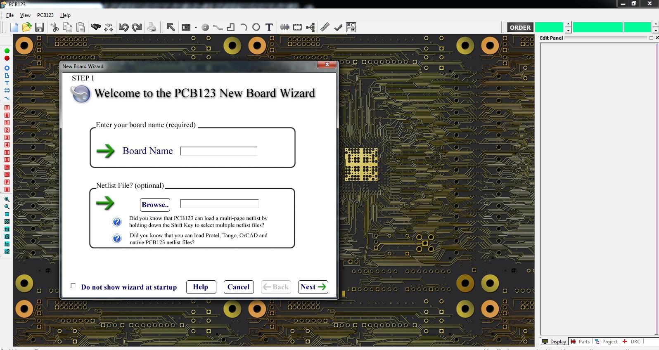Click Next to continue the wizard
The image size is (659, 350).
pyautogui.click(x=313, y=287)
